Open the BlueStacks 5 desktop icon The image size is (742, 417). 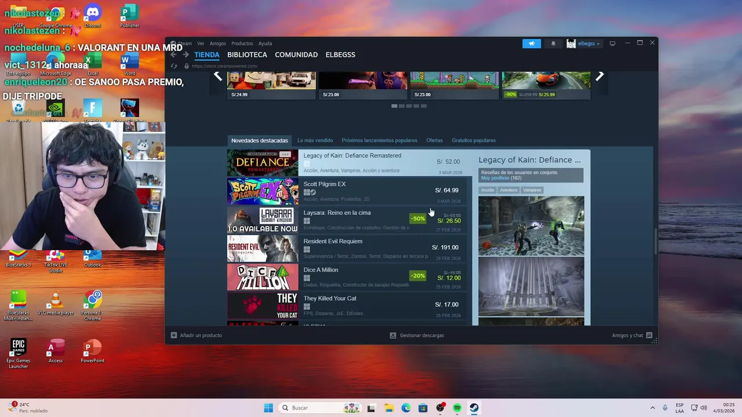19,258
